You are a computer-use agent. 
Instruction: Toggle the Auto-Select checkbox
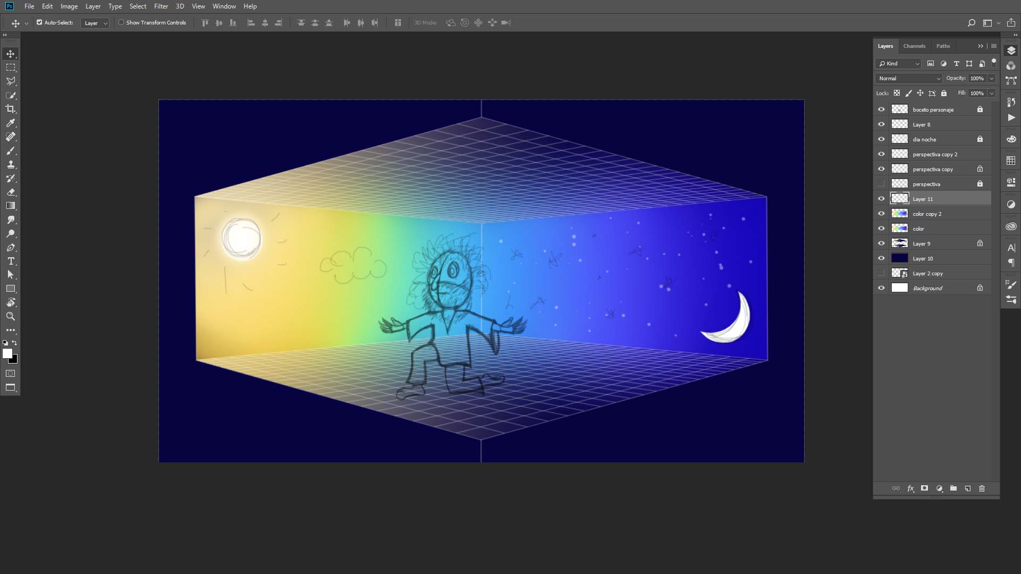[39, 22]
